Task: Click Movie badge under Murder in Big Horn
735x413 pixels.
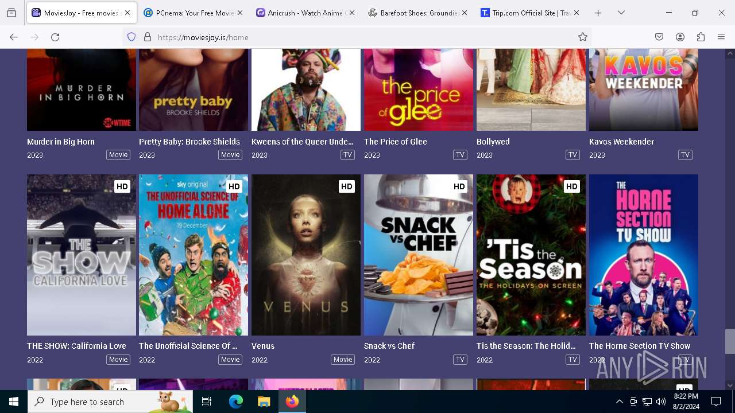Action: [x=118, y=155]
